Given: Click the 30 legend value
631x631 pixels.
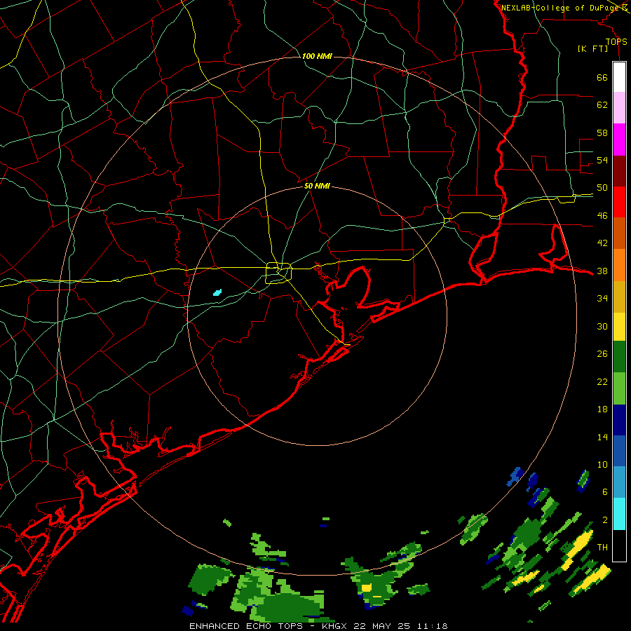Looking at the screenshot, I should tap(602, 326).
